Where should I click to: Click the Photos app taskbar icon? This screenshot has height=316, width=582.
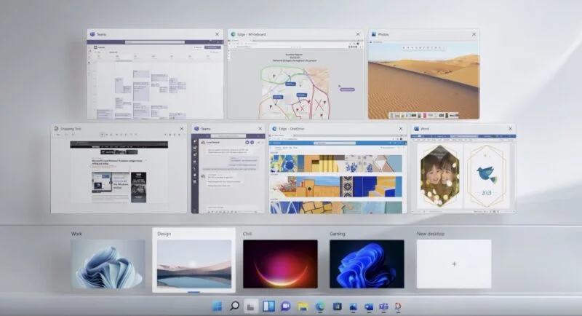(x=353, y=307)
